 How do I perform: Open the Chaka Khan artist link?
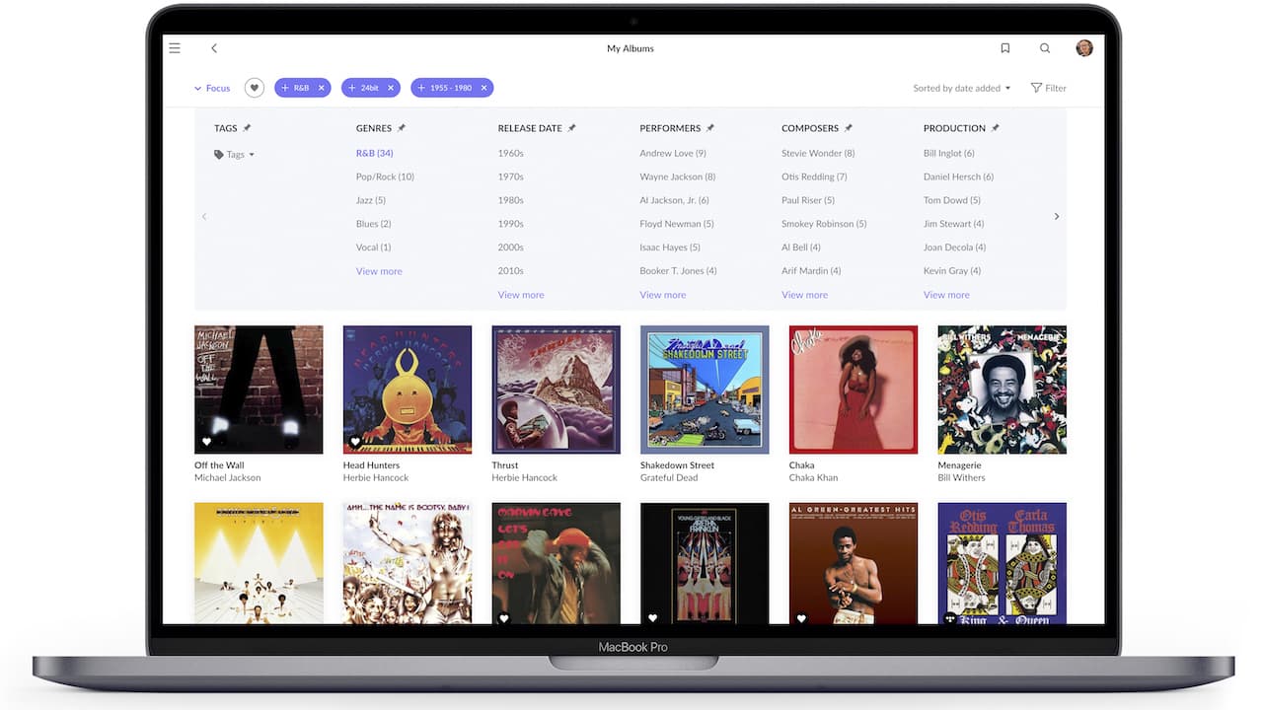click(x=814, y=477)
